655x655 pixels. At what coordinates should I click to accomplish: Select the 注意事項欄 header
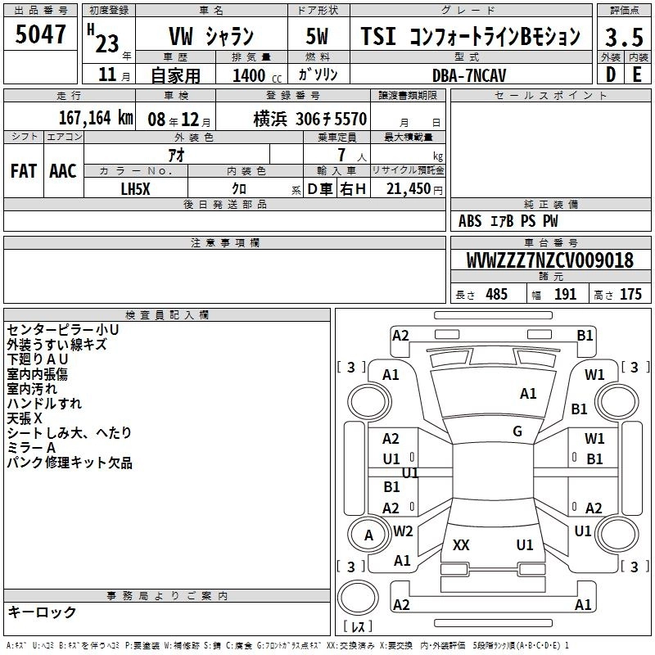click(224, 242)
